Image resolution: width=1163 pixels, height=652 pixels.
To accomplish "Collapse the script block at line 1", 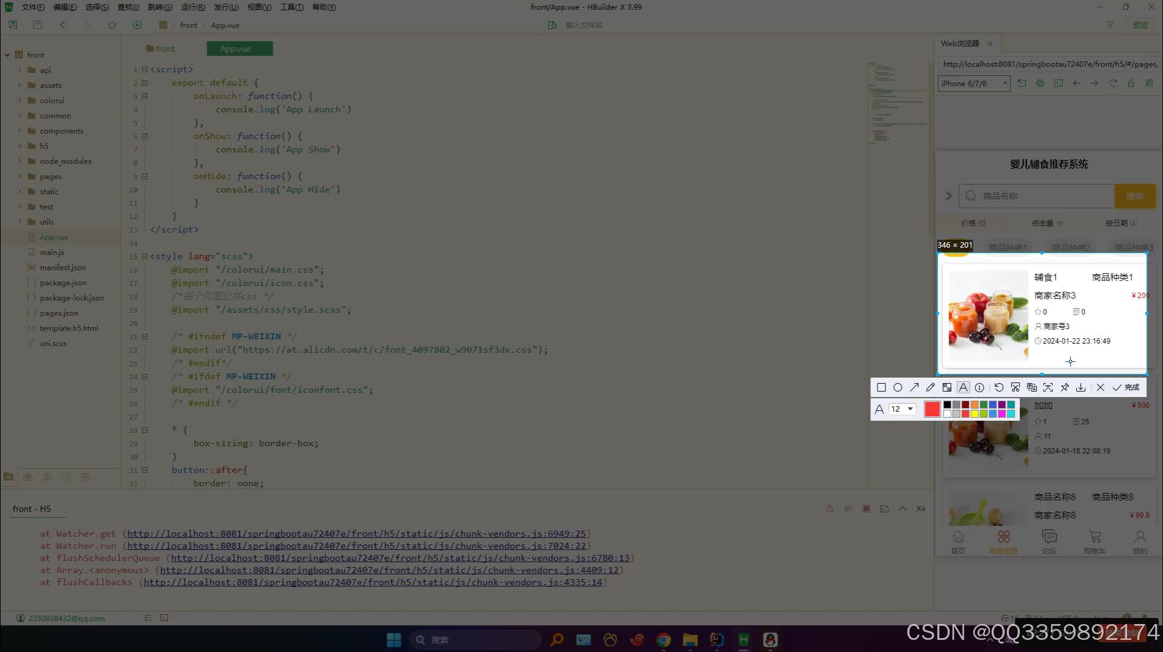I will coord(144,69).
